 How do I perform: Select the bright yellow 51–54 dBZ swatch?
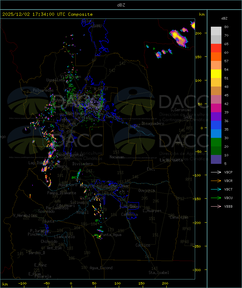[216, 74]
